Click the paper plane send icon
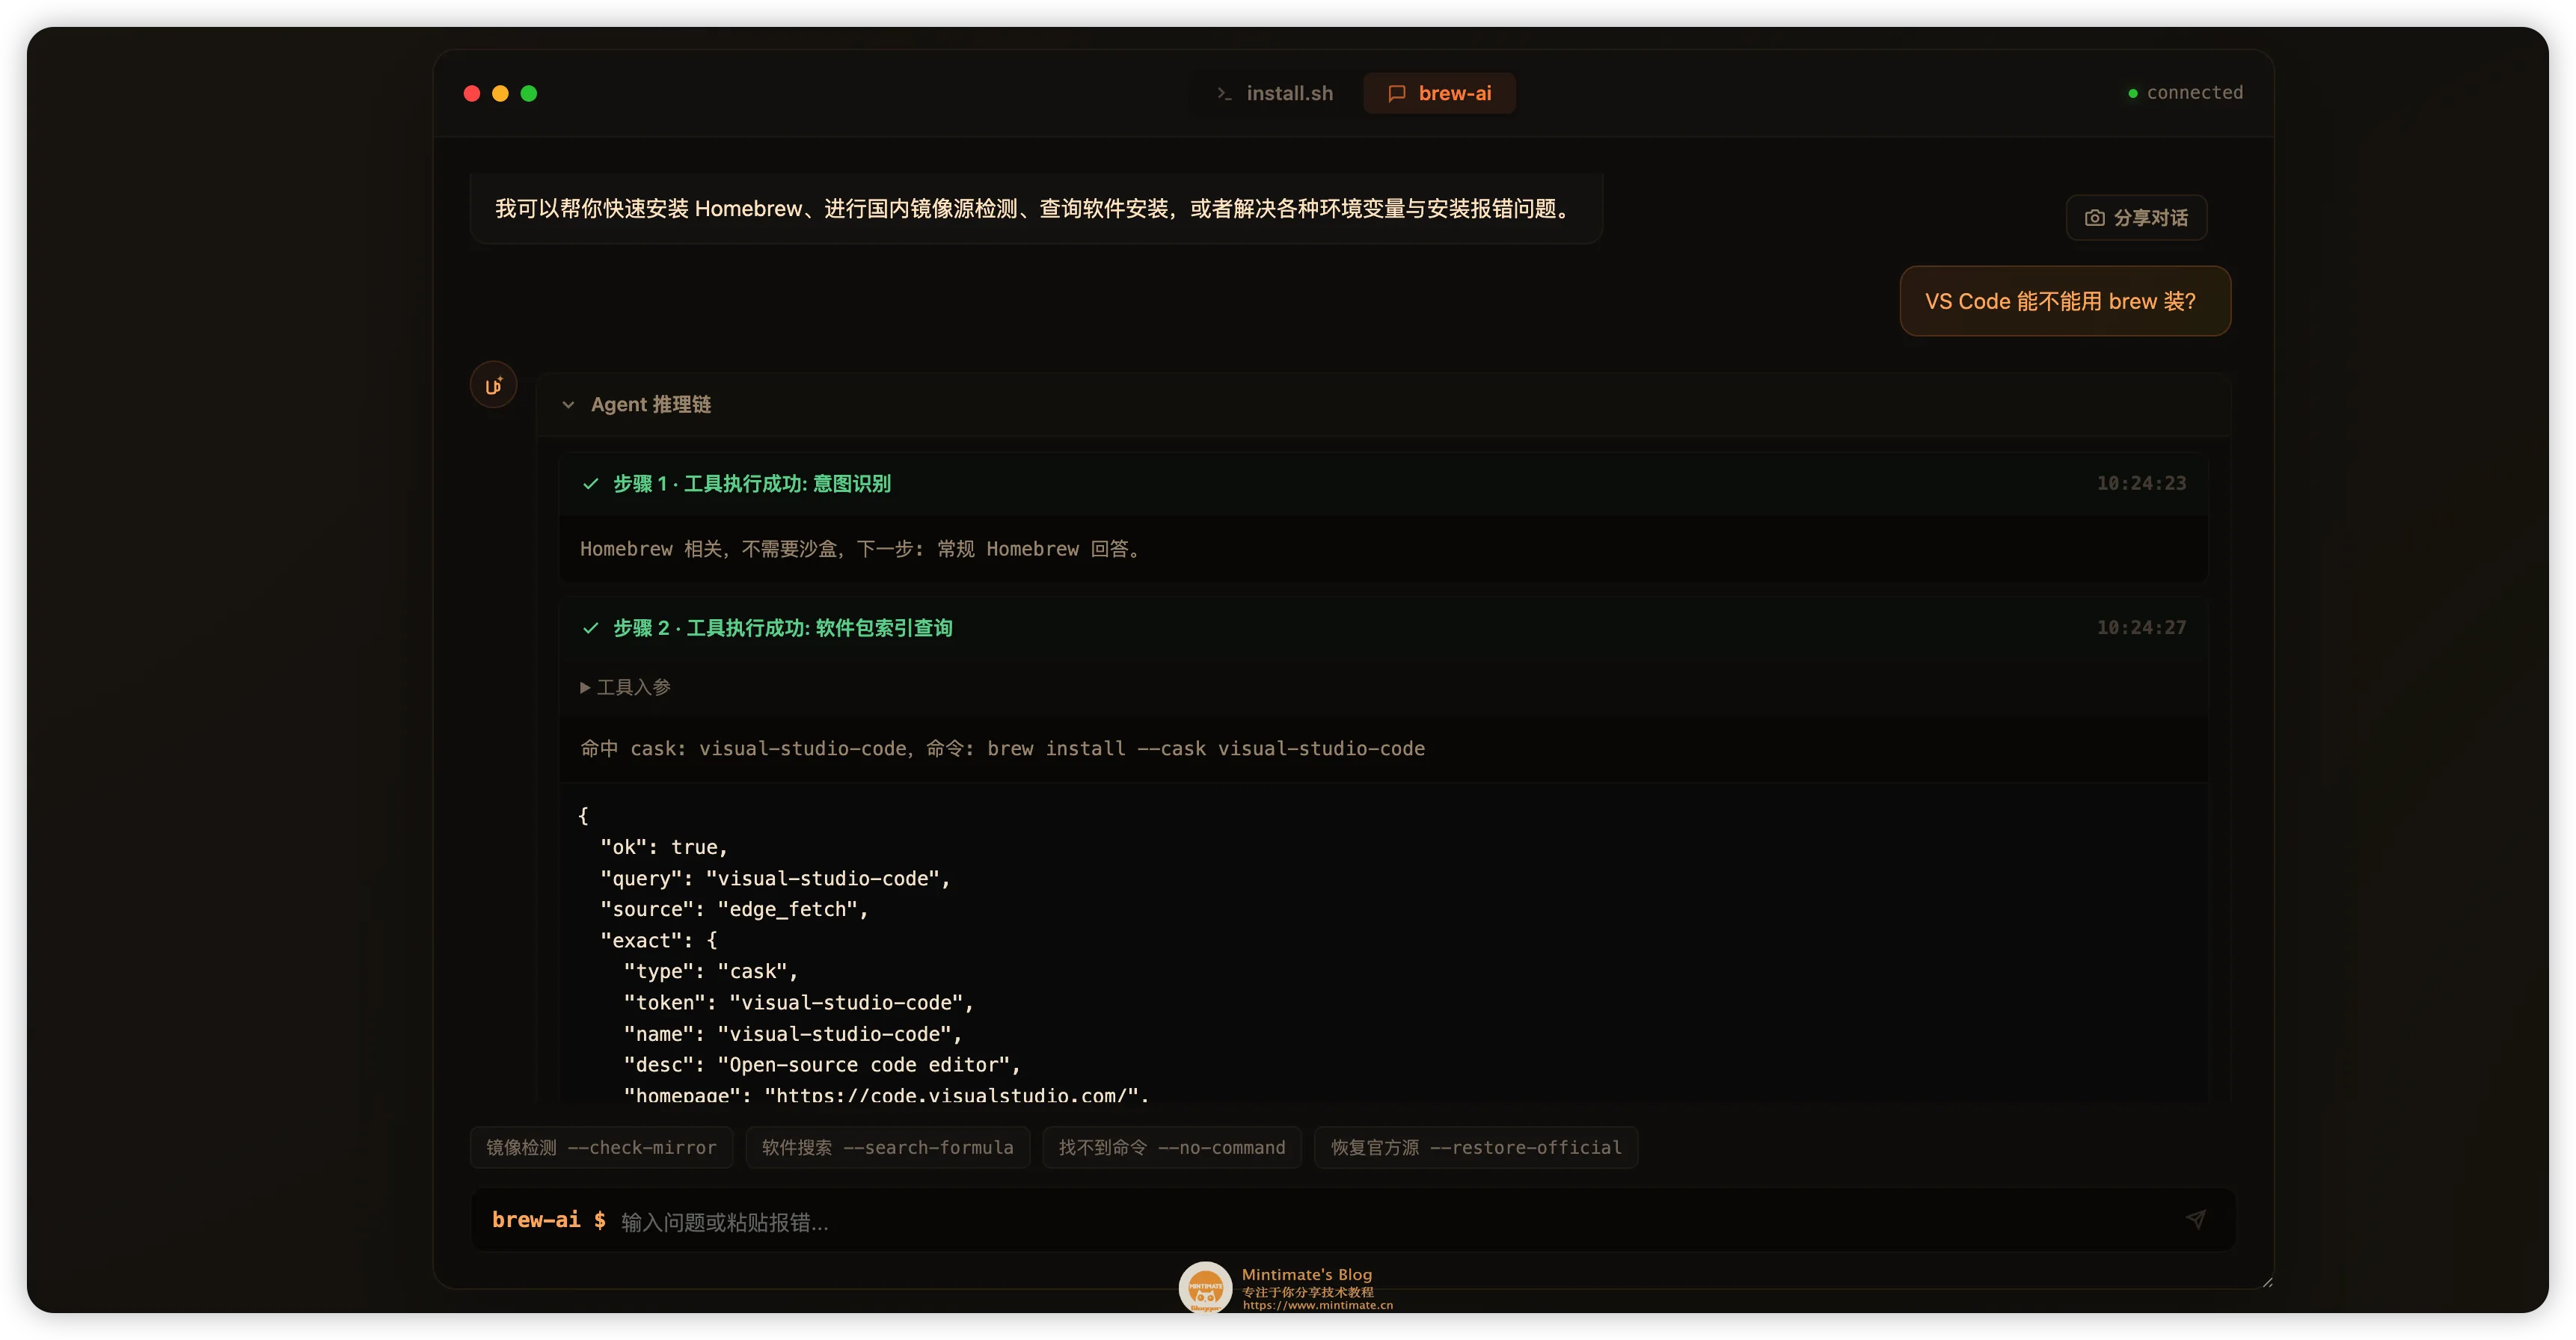This screenshot has height=1340, width=2576. point(2196,1219)
